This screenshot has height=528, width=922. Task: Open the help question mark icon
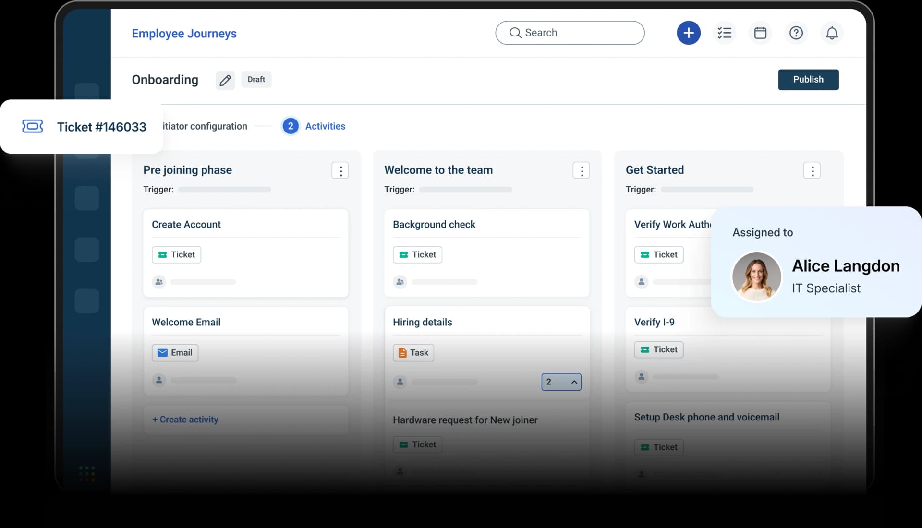796,33
